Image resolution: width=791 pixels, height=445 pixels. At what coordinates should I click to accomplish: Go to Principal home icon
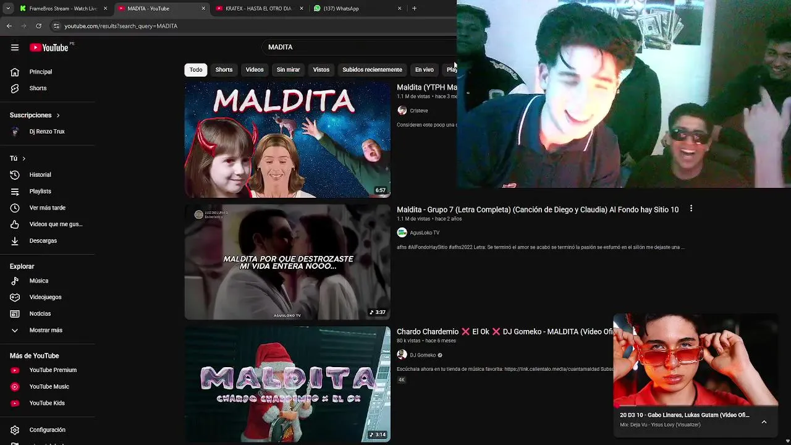[15, 72]
